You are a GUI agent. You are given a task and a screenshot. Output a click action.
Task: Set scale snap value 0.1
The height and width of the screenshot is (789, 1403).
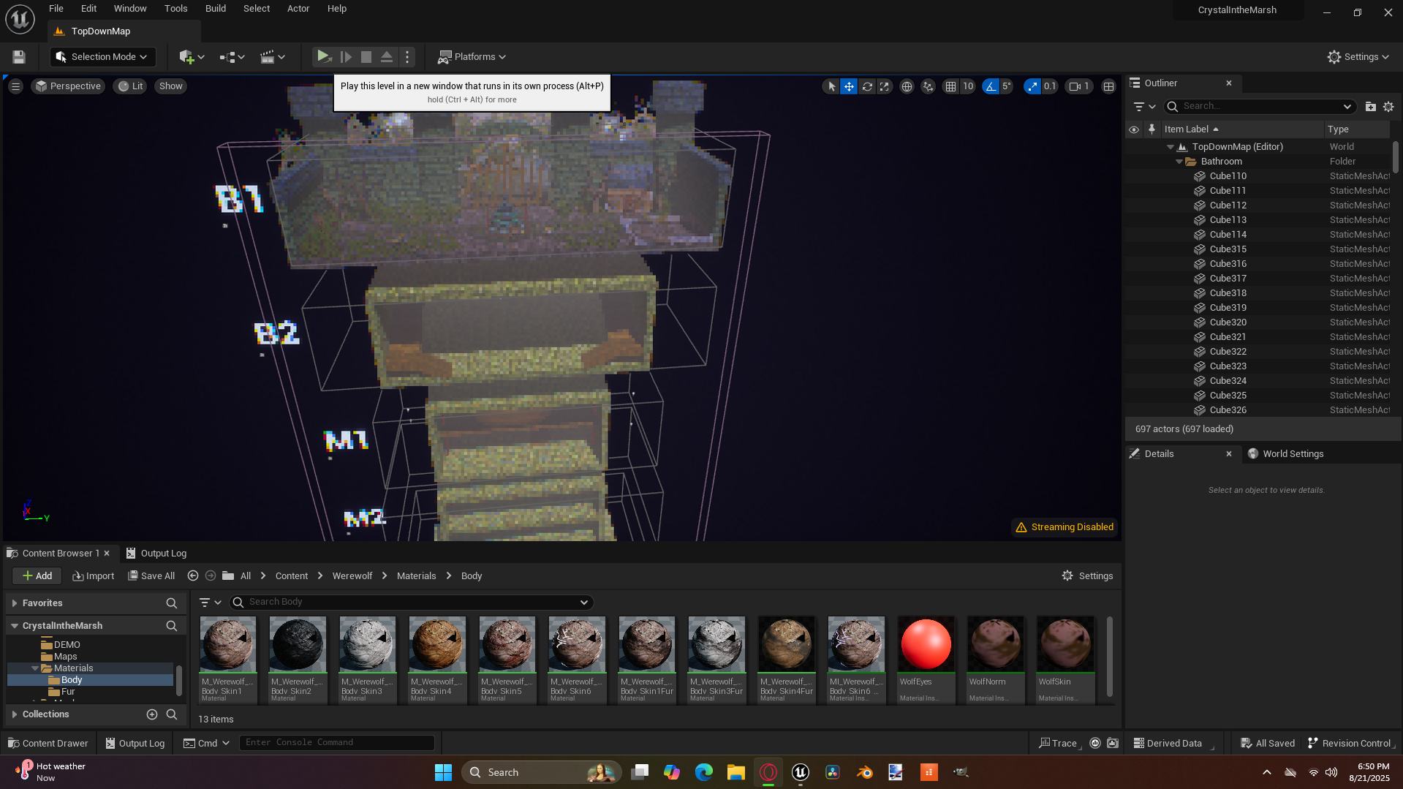pyautogui.click(x=1050, y=86)
